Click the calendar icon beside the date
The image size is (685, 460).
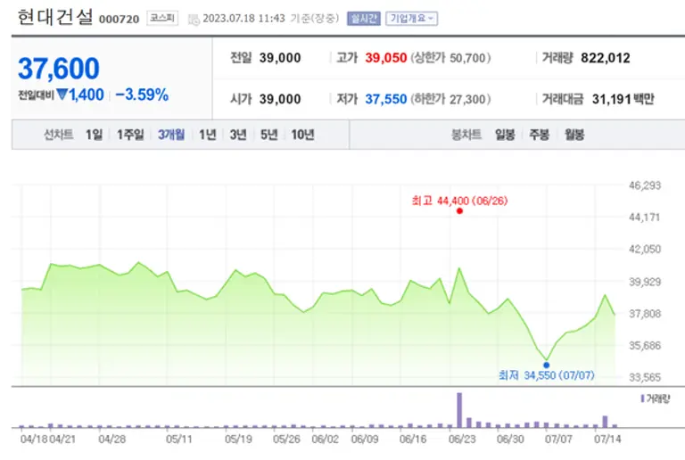click(194, 18)
